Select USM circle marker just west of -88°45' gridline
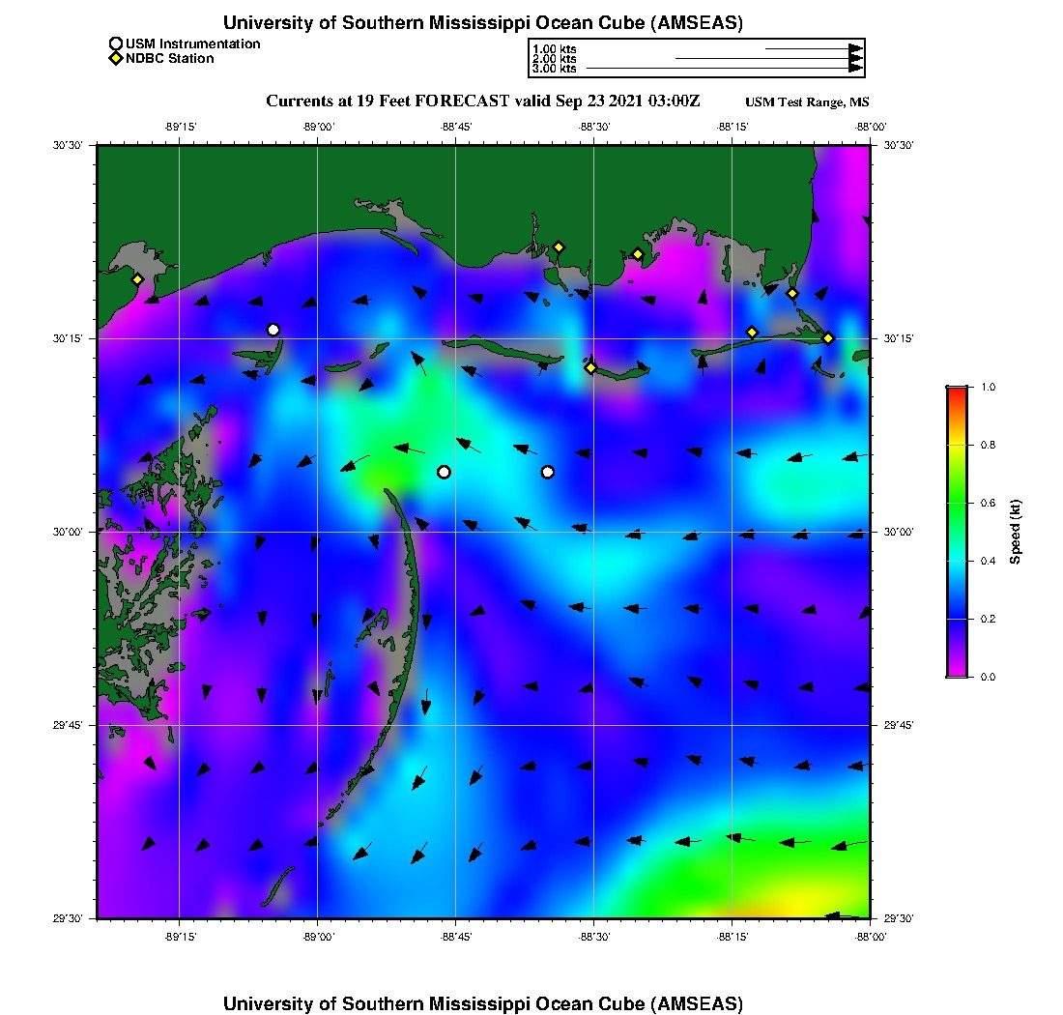 pyautogui.click(x=444, y=472)
